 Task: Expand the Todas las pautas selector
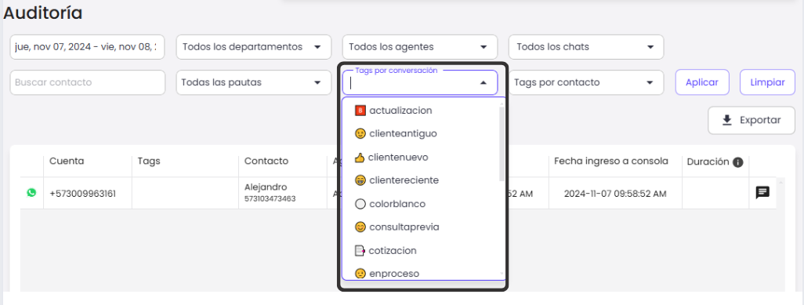(x=254, y=82)
